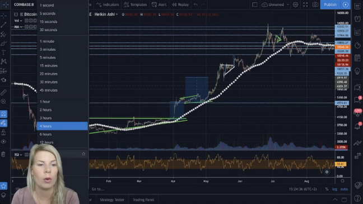Screen dimensions: 363x204
Task: Open watchlist icon at top right
Action: 357,6
